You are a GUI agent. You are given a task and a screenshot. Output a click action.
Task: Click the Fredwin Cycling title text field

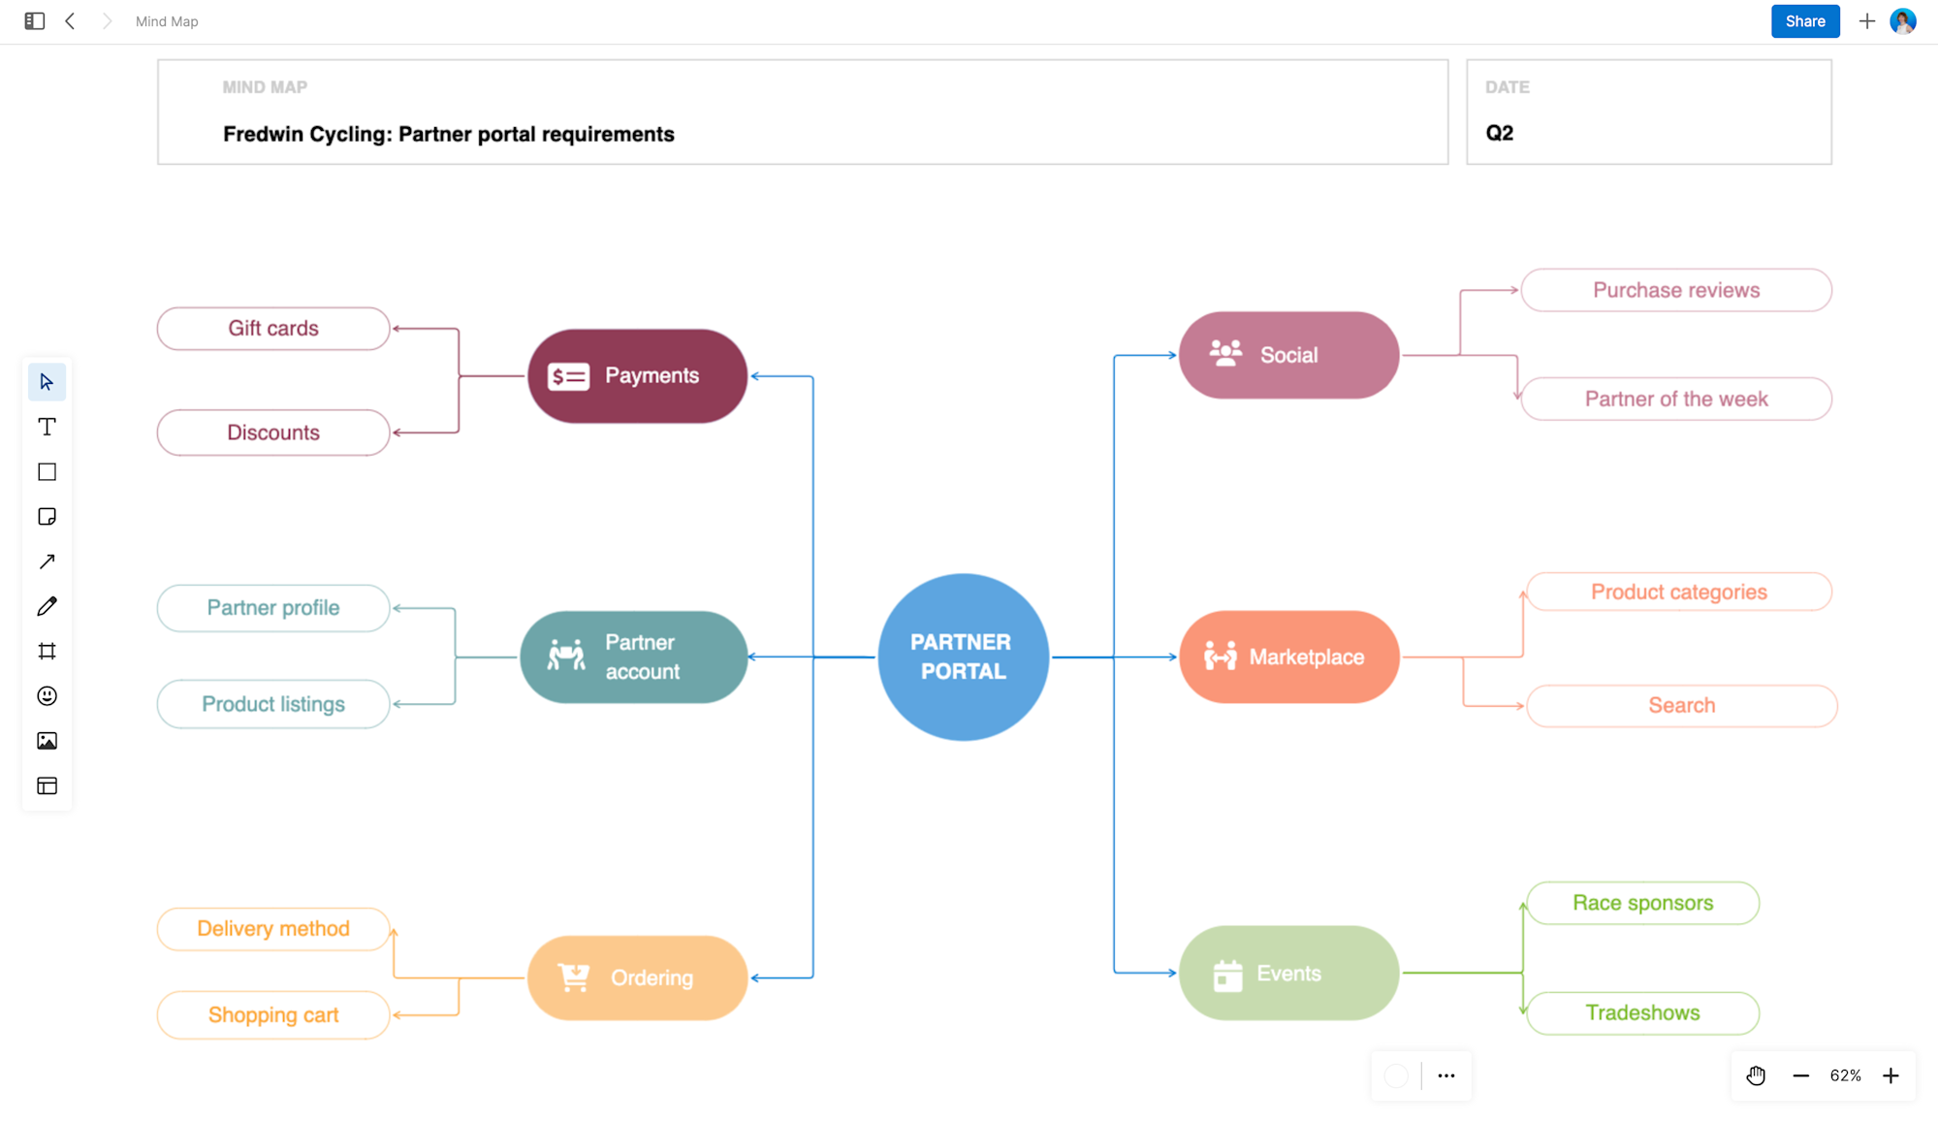click(x=448, y=134)
